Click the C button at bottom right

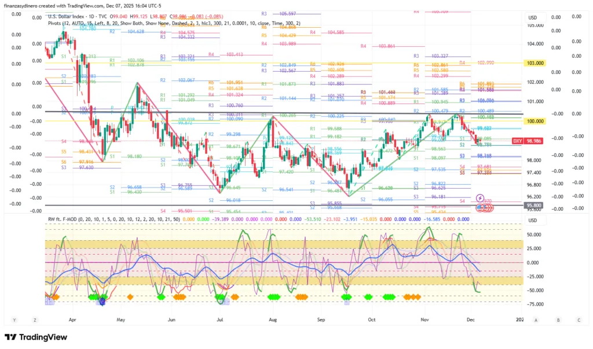coord(577,319)
